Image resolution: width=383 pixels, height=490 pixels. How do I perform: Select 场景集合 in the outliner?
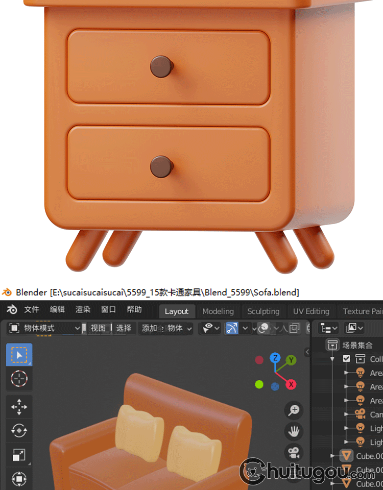[357, 346]
